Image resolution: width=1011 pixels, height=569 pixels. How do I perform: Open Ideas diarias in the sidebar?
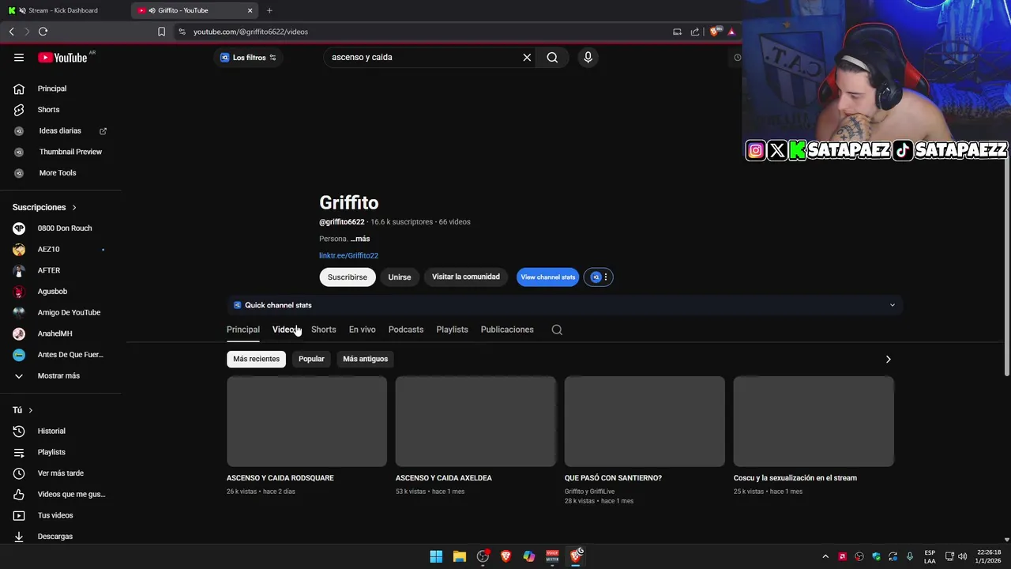[x=60, y=130]
